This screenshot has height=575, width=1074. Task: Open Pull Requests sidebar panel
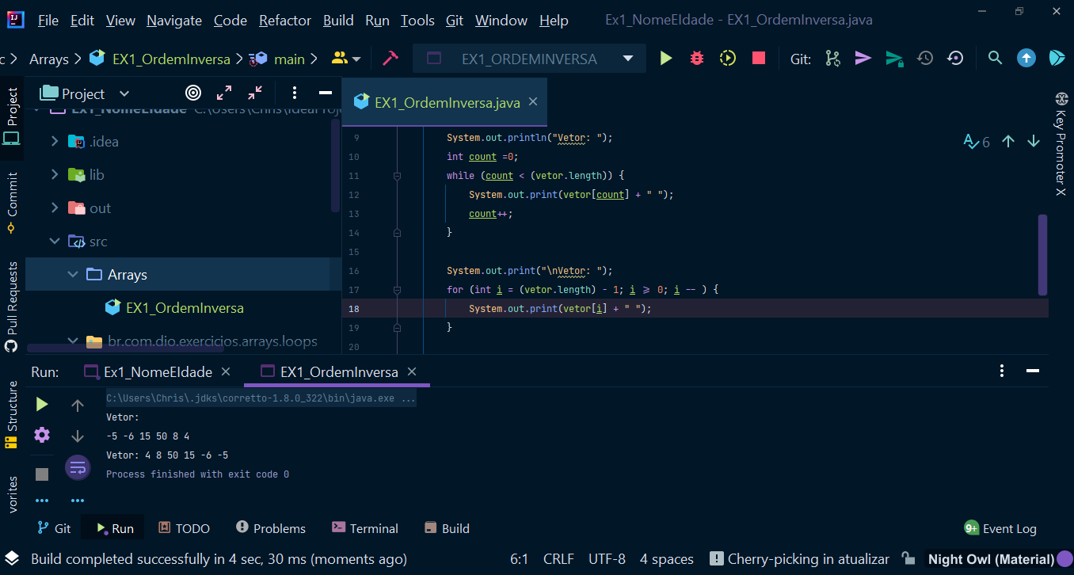[x=12, y=307]
